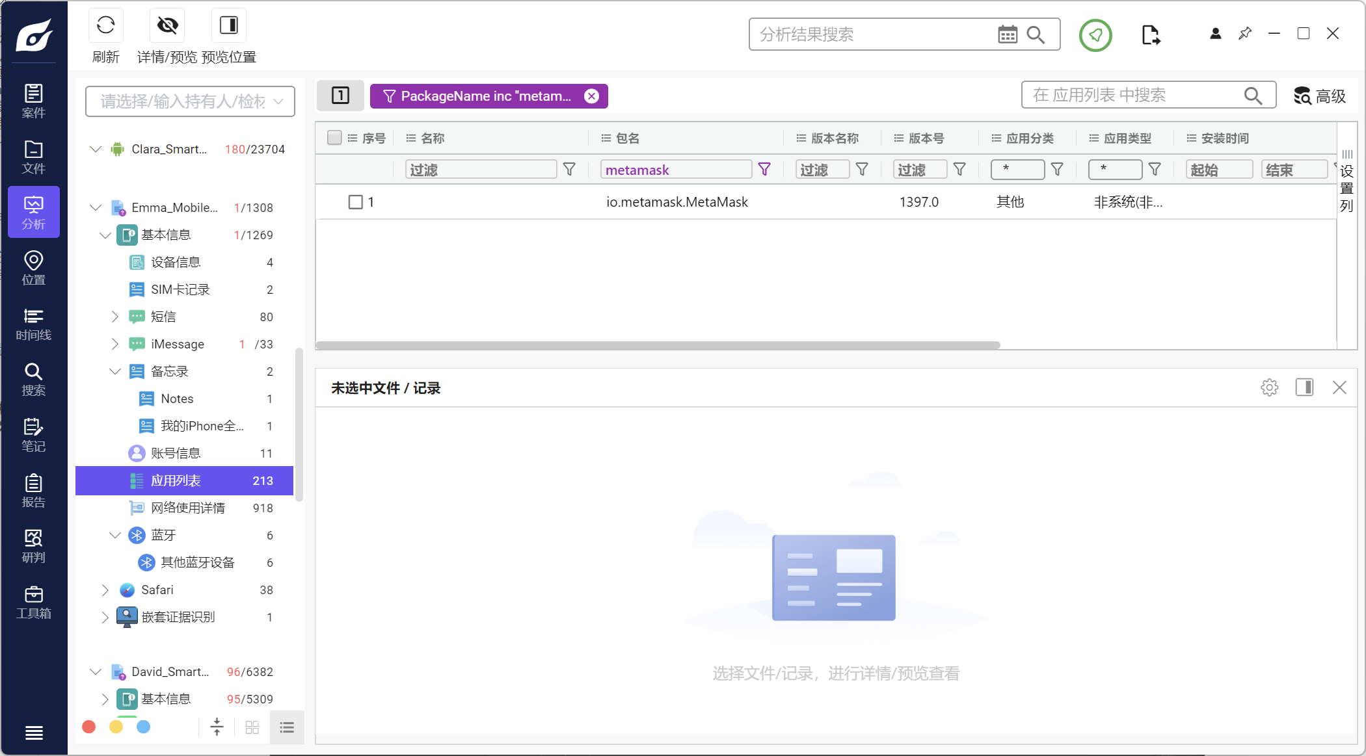
Task: Click the 版本号 filter funnel icon
Action: (x=959, y=170)
